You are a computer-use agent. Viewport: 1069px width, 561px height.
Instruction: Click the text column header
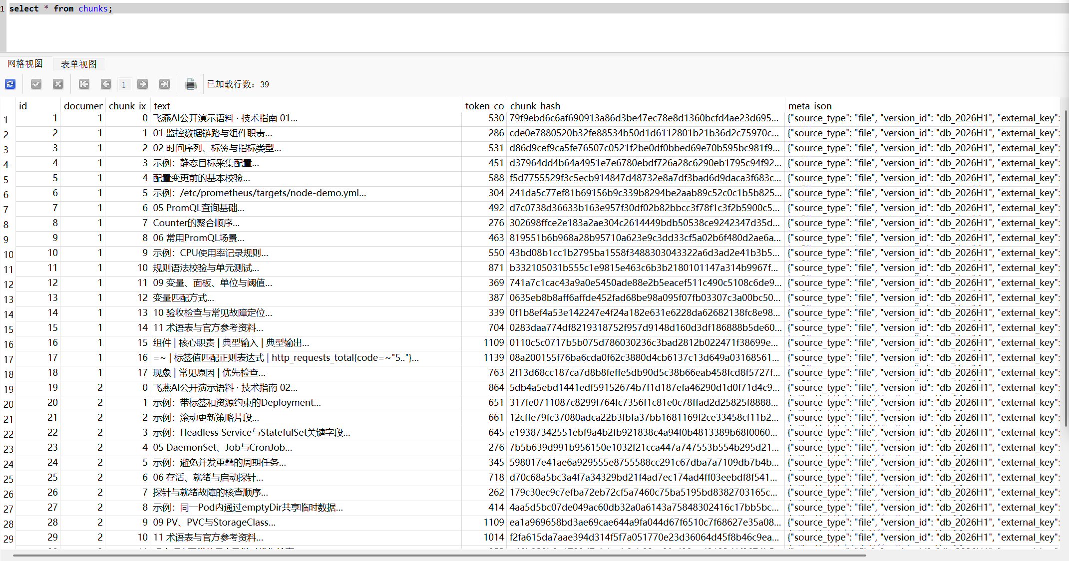coord(306,106)
